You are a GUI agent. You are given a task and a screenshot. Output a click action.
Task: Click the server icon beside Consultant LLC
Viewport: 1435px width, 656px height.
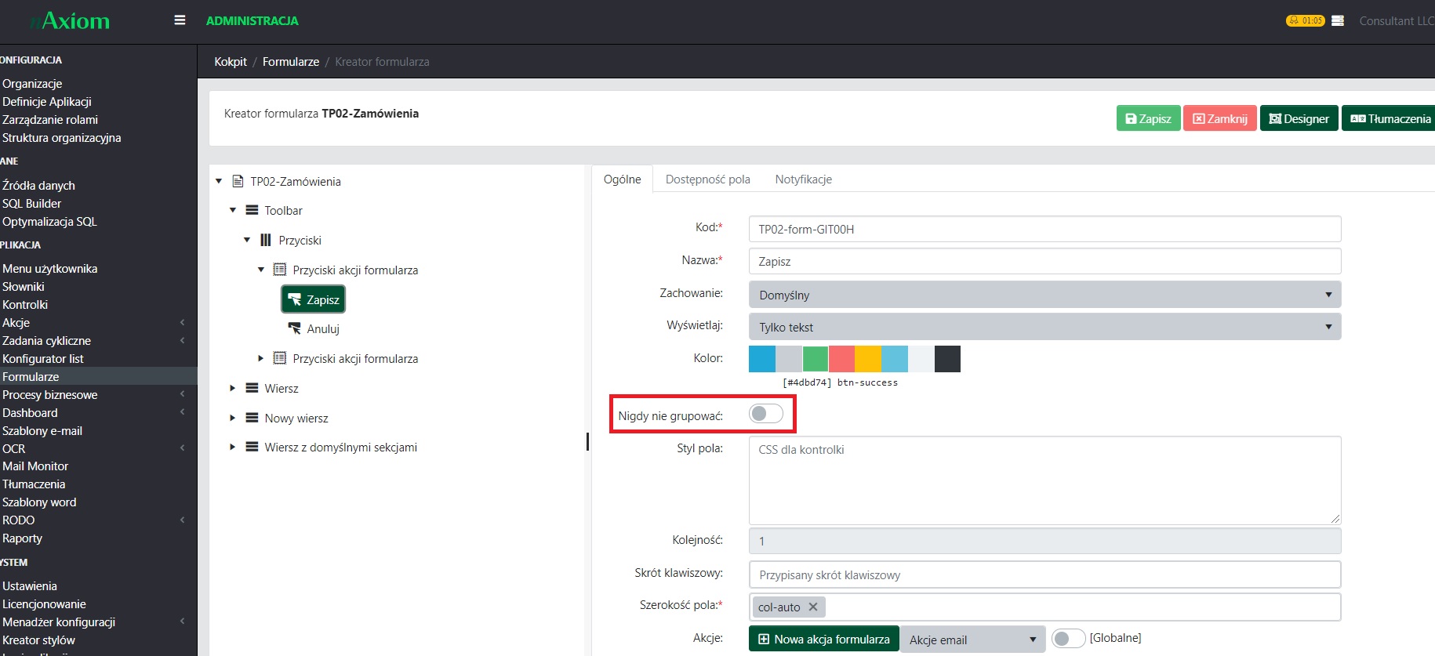click(1338, 21)
